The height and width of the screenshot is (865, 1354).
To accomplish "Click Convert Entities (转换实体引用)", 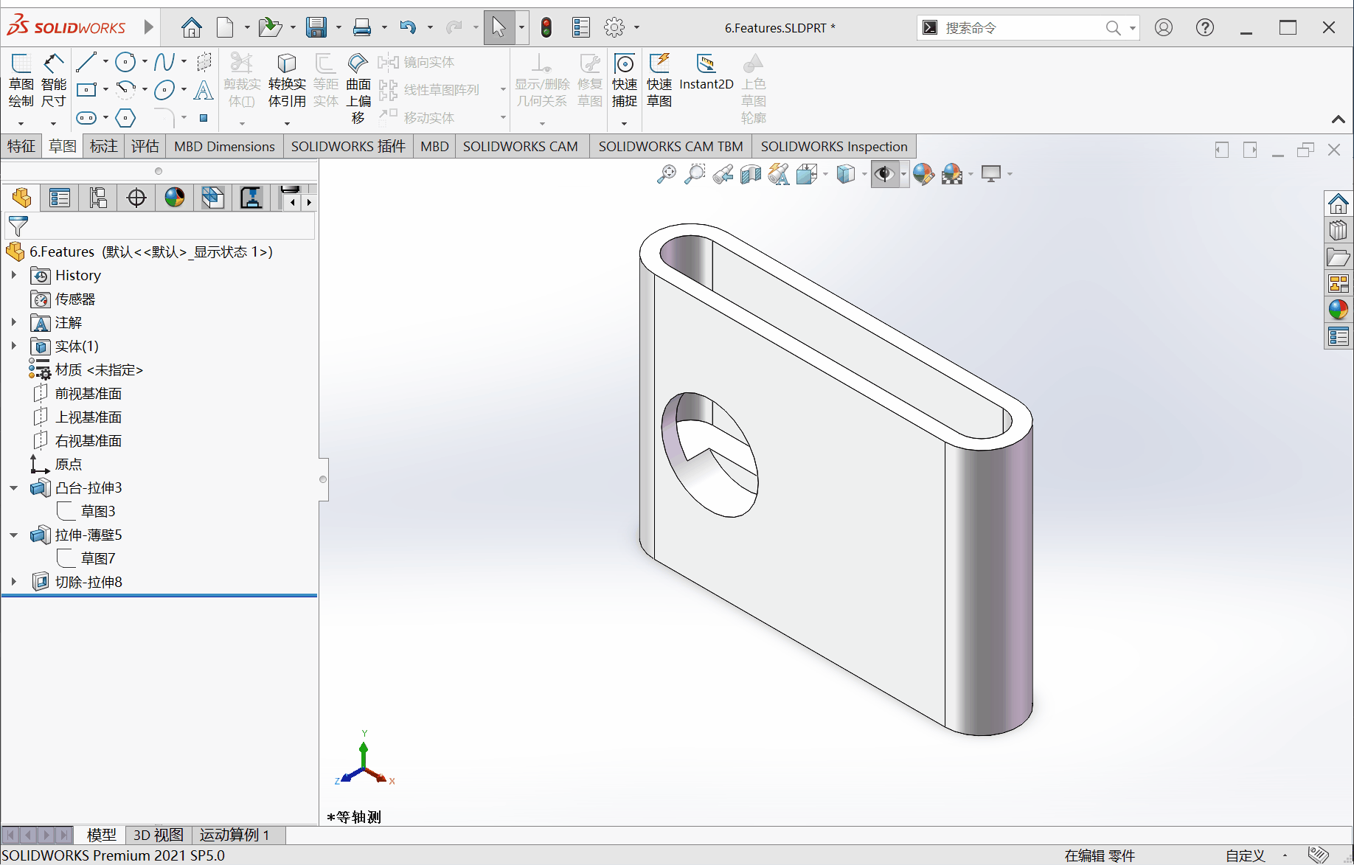I will click(287, 81).
